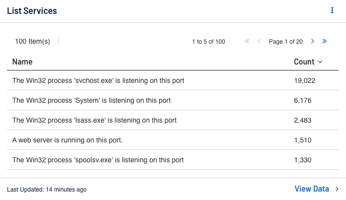The image size is (346, 200).
Task: Click the Last Updated timestamp text
Action: (x=47, y=190)
